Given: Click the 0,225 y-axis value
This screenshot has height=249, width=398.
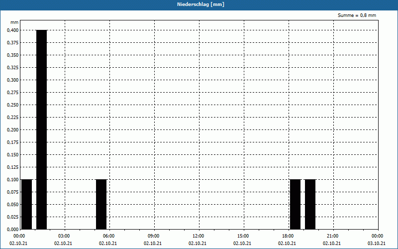Looking at the screenshot, I should coord(13,118).
